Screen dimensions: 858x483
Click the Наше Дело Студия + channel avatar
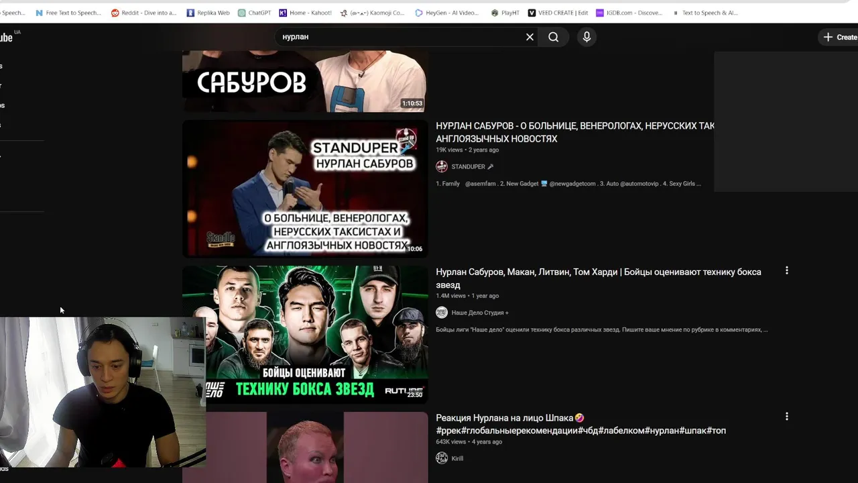pos(442,313)
